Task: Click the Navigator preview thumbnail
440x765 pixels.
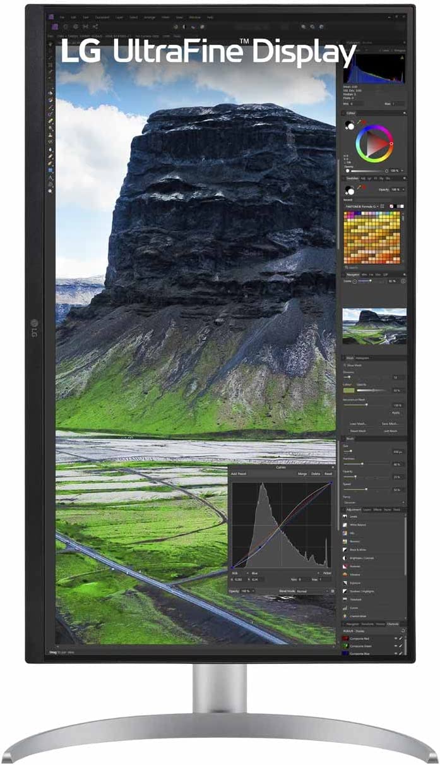Action: [374, 326]
